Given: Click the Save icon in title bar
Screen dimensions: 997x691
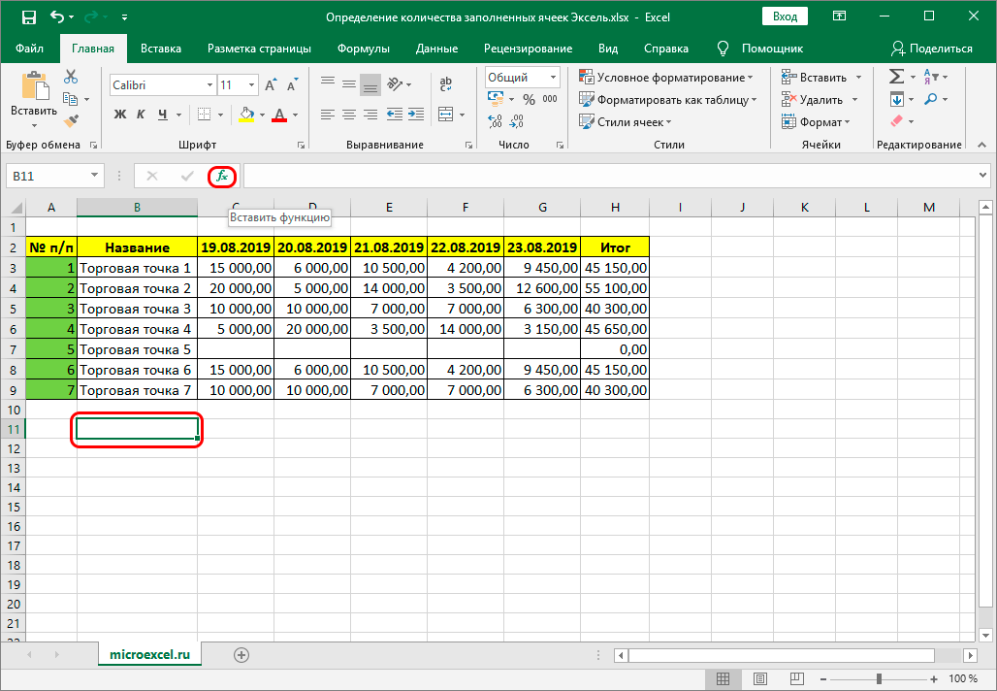Looking at the screenshot, I should 28,17.
